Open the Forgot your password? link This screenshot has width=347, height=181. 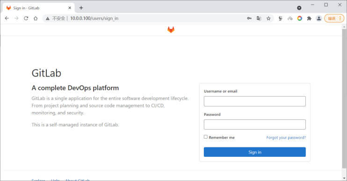click(x=286, y=138)
